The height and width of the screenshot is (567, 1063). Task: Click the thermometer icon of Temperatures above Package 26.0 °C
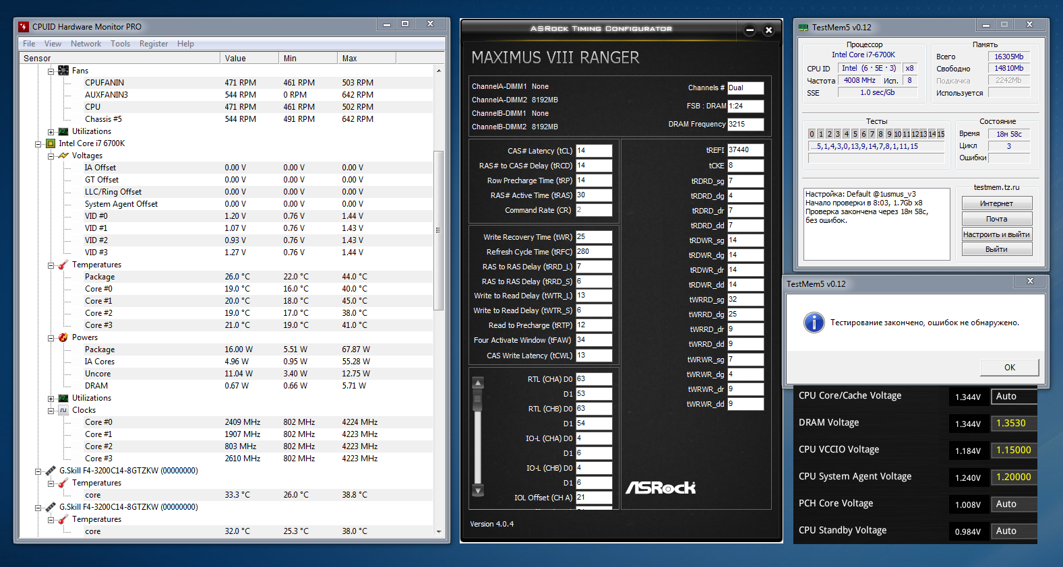click(63, 265)
